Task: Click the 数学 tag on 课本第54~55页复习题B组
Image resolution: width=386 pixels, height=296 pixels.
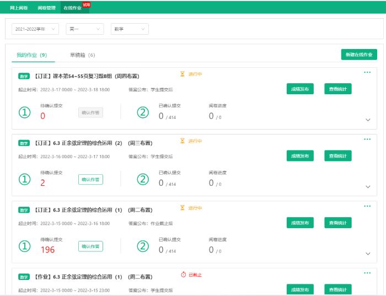Action: pos(24,76)
